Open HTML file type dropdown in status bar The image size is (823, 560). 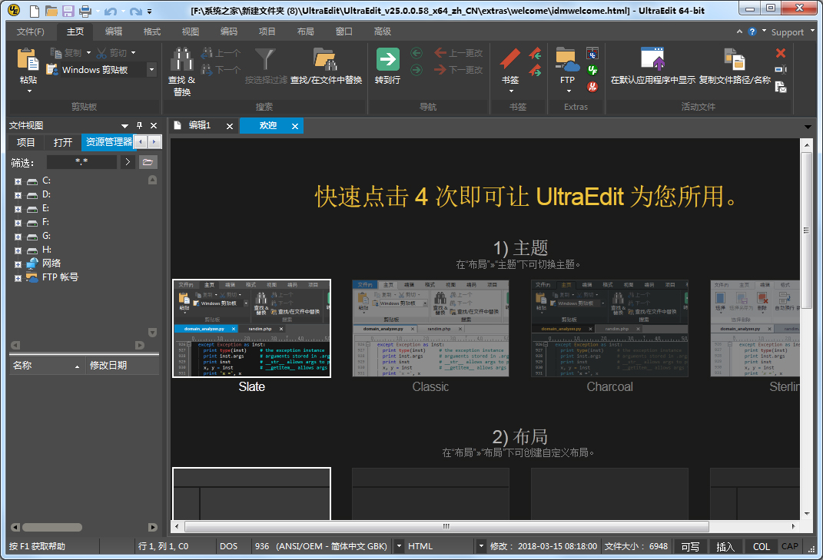tap(480, 546)
